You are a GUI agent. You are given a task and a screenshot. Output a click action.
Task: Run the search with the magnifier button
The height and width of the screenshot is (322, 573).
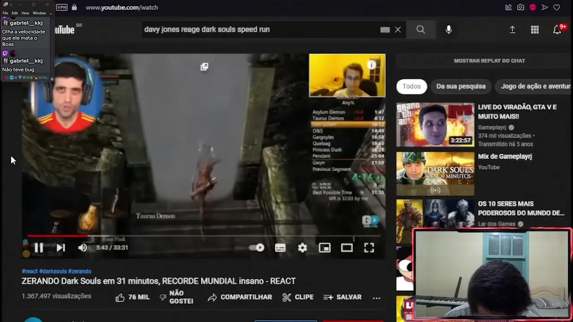click(421, 30)
